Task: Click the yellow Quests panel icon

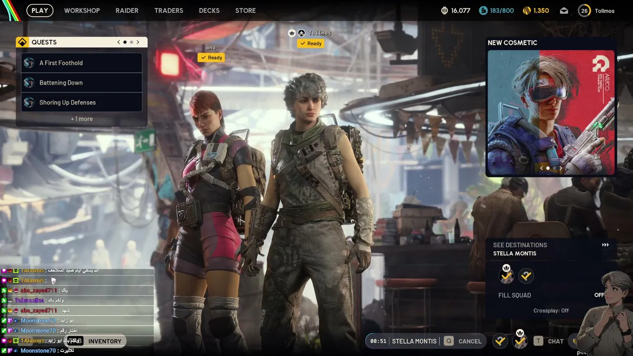Action: tap(22, 42)
